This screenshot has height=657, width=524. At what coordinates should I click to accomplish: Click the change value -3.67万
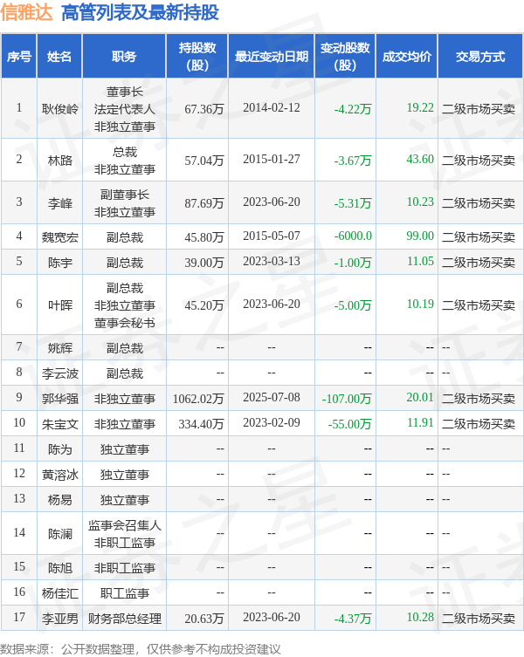[x=353, y=161]
